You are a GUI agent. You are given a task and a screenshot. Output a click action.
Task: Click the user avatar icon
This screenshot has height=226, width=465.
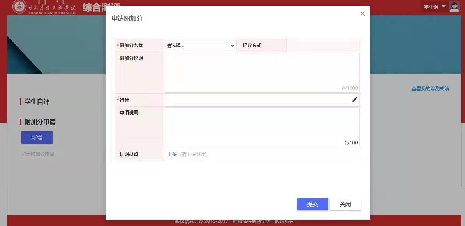(x=454, y=7)
